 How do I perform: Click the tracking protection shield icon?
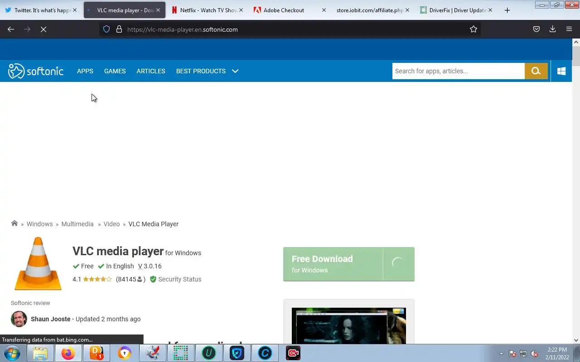pos(106,29)
